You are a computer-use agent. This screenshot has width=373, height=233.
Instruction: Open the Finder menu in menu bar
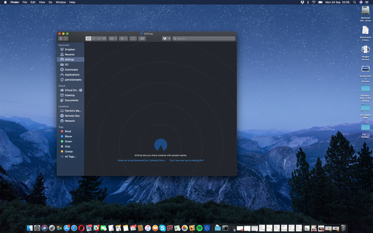15,2
